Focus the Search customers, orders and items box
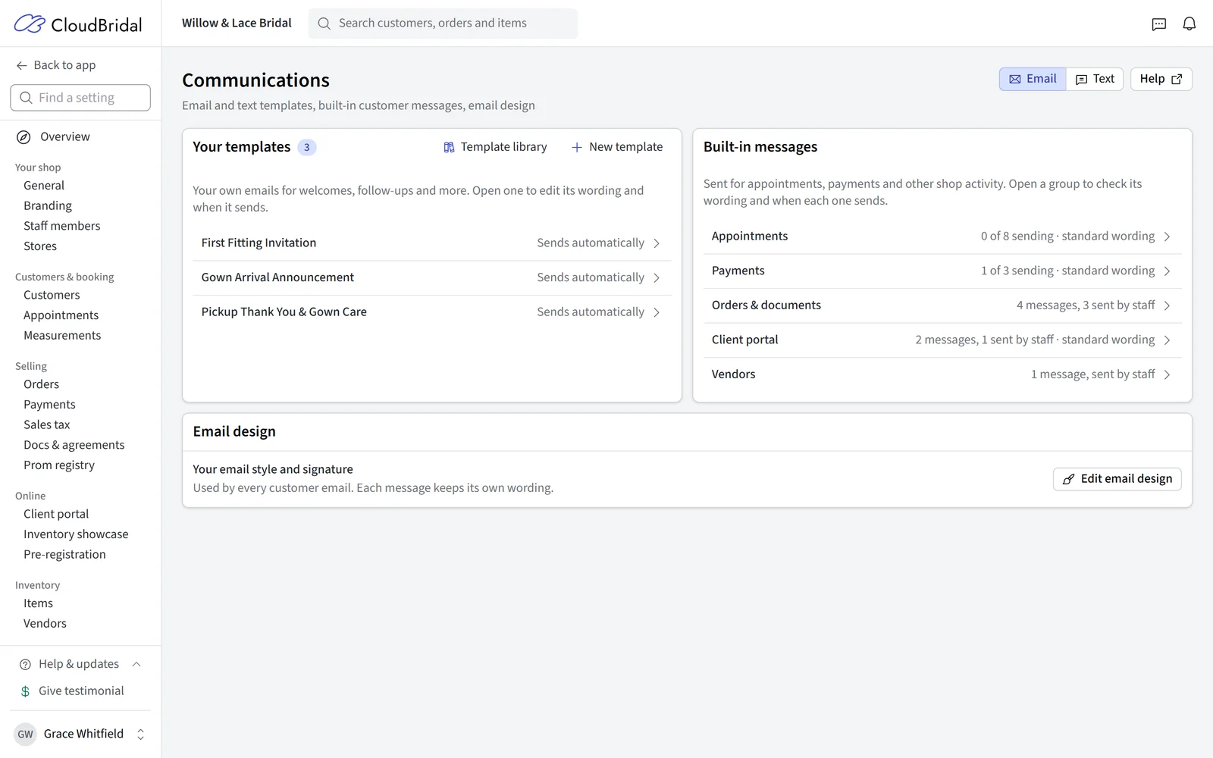This screenshot has width=1213, height=758. click(x=443, y=23)
